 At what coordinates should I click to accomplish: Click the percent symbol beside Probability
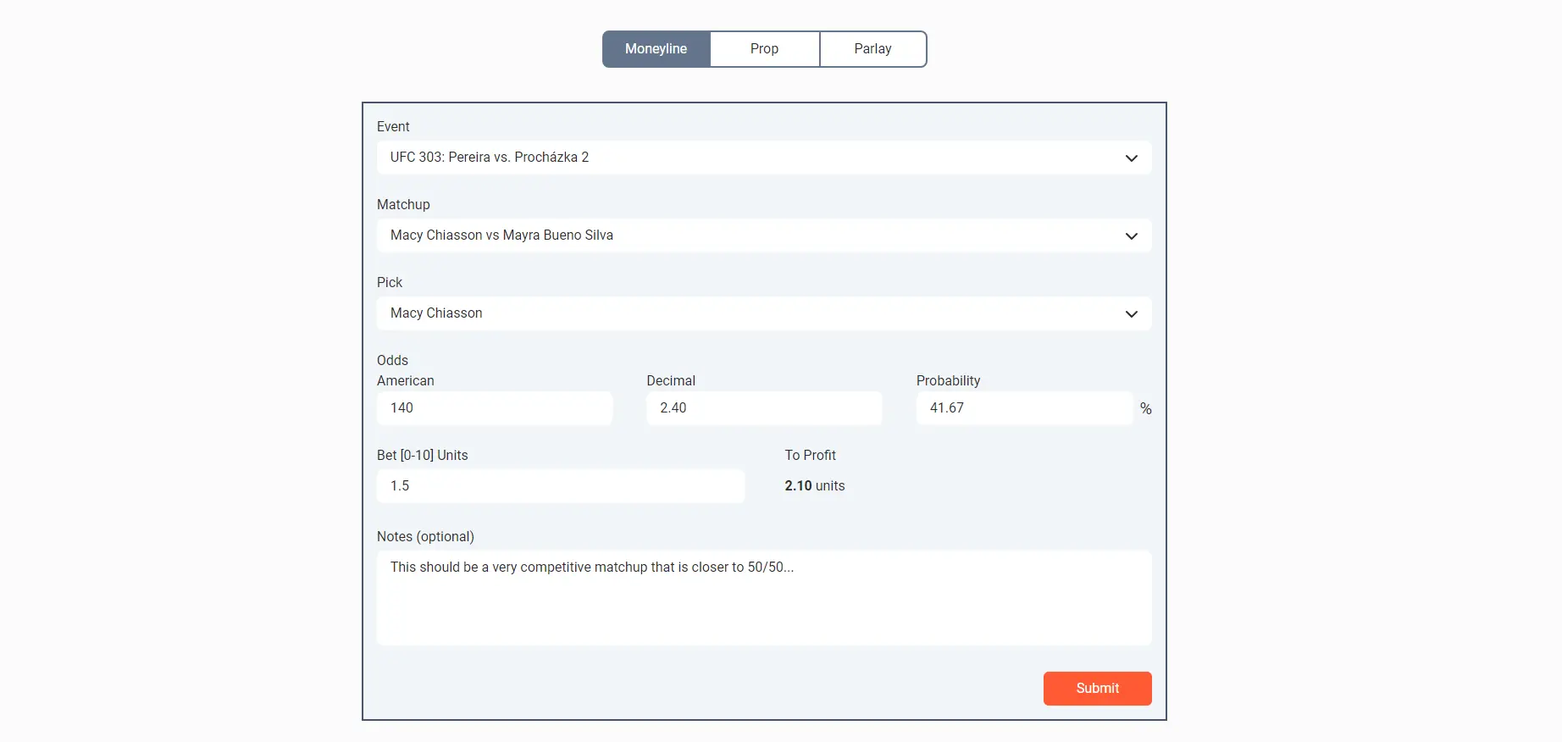1145,409
